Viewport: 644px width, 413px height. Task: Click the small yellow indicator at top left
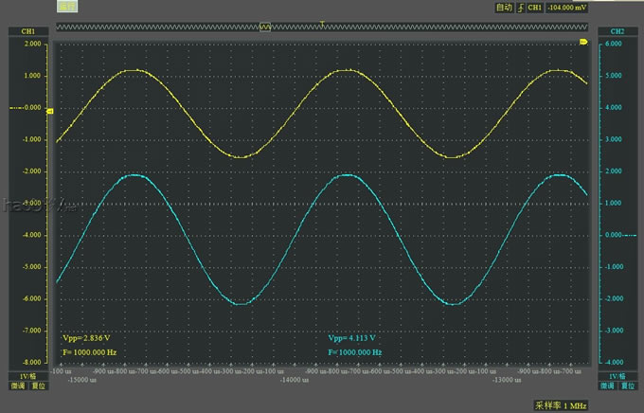coord(68,7)
